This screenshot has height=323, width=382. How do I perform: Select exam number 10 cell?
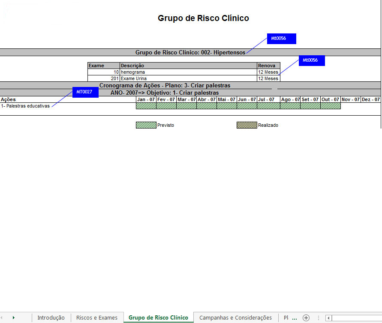click(104, 72)
